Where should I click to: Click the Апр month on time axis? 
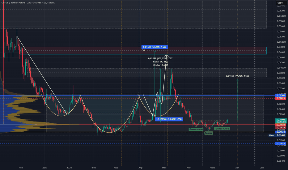(140, 168)
